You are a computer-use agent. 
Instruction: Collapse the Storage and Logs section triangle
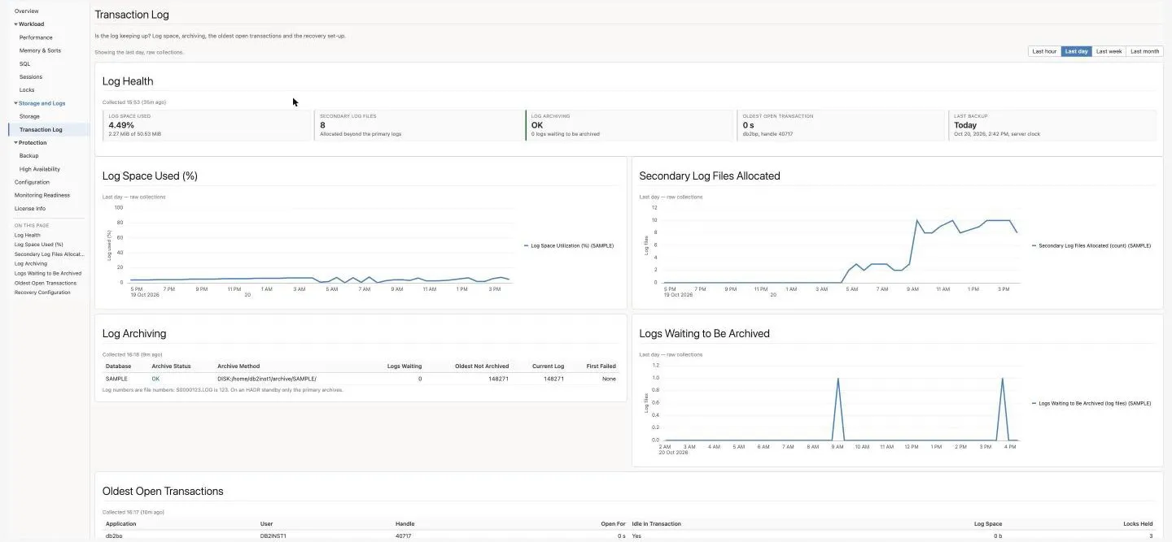15,103
